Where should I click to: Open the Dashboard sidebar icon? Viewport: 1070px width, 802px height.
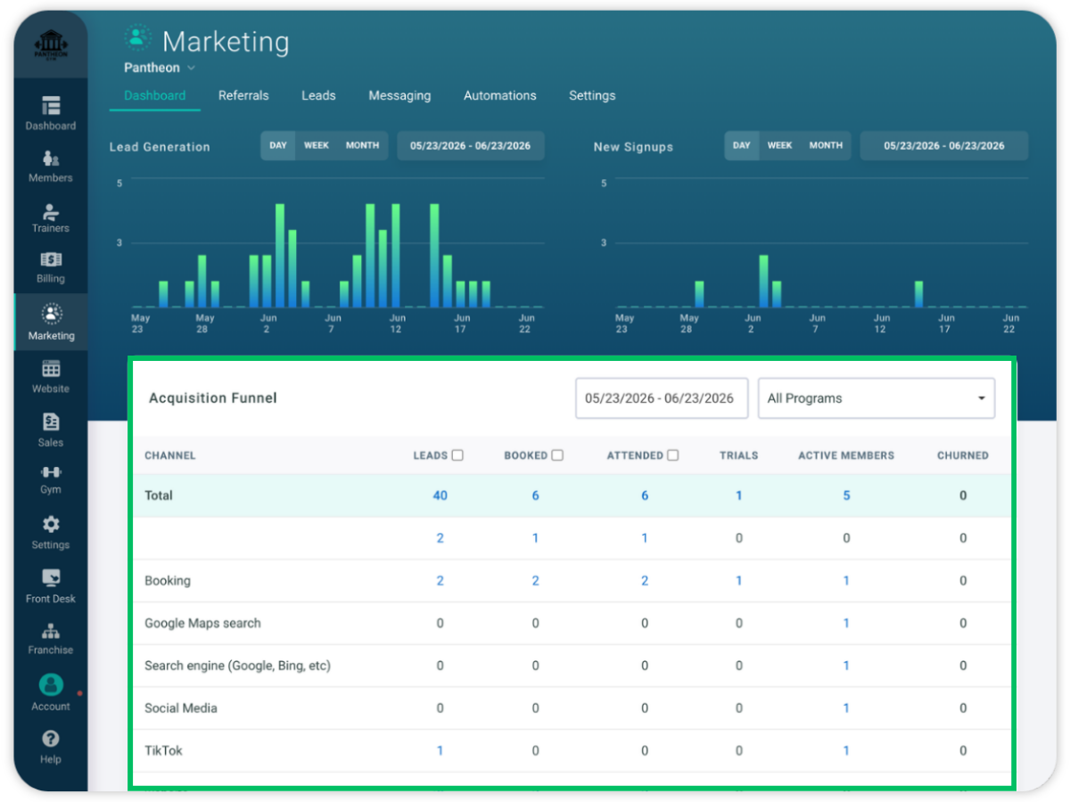tap(51, 106)
